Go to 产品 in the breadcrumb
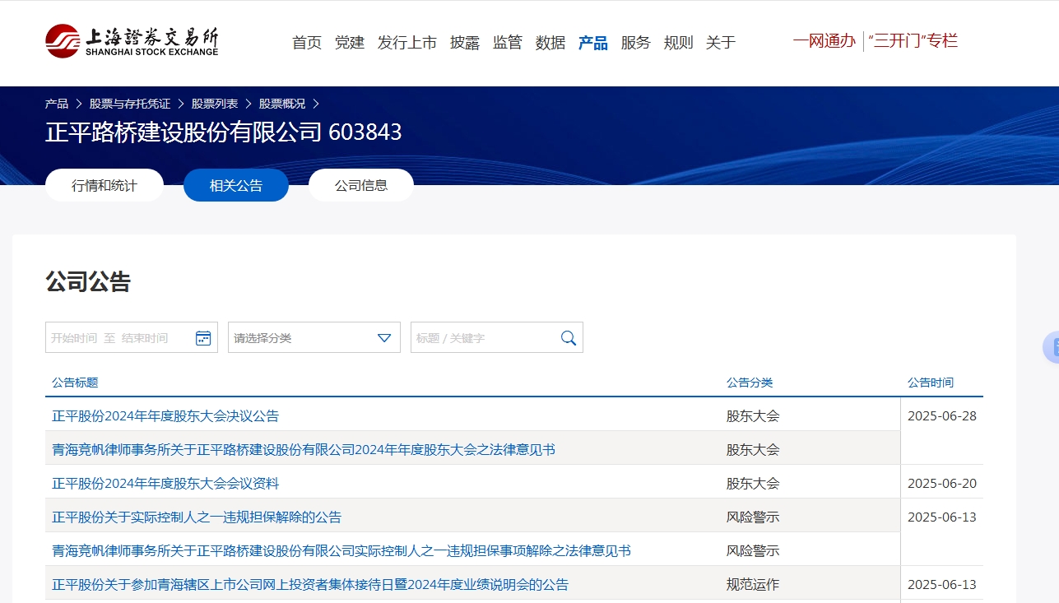 click(57, 104)
